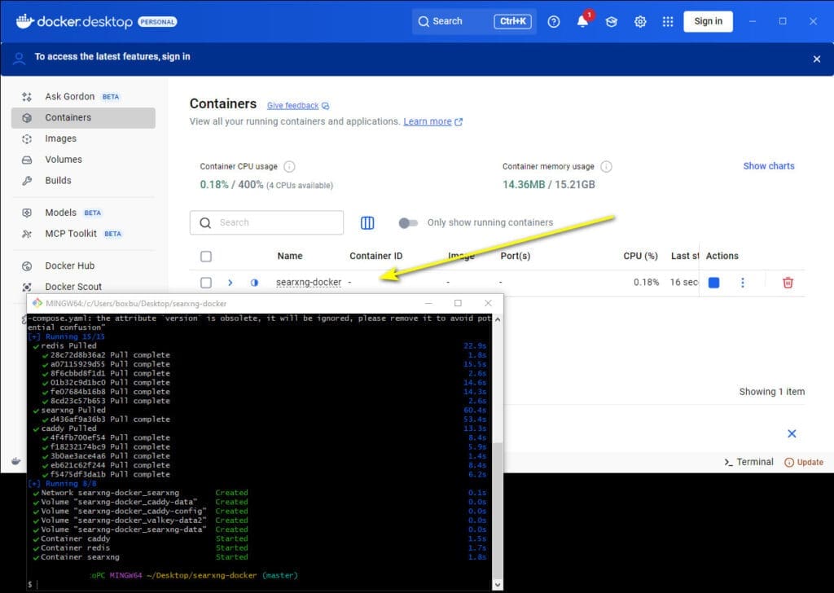Open MCP Toolkit in the sidebar

coord(83,234)
